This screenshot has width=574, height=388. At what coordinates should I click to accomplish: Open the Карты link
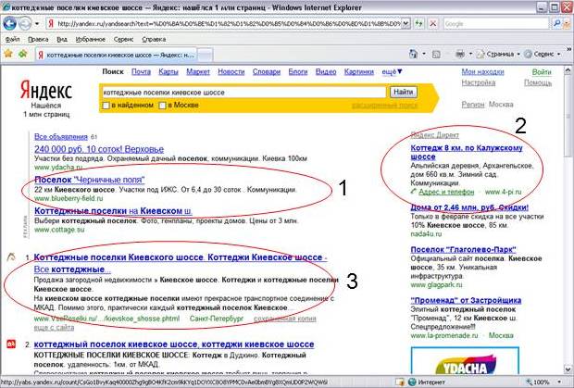click(168, 71)
